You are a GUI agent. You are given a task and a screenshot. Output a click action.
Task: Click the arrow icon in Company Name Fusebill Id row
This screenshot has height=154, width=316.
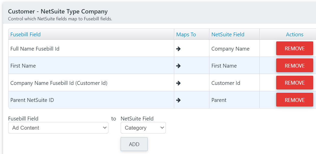(179, 83)
